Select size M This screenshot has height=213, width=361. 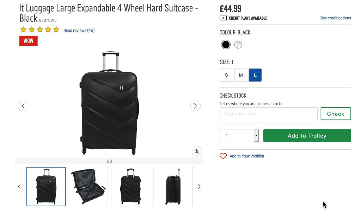tap(241, 75)
